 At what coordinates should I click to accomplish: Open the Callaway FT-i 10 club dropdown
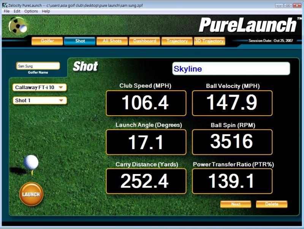[x=40, y=88]
